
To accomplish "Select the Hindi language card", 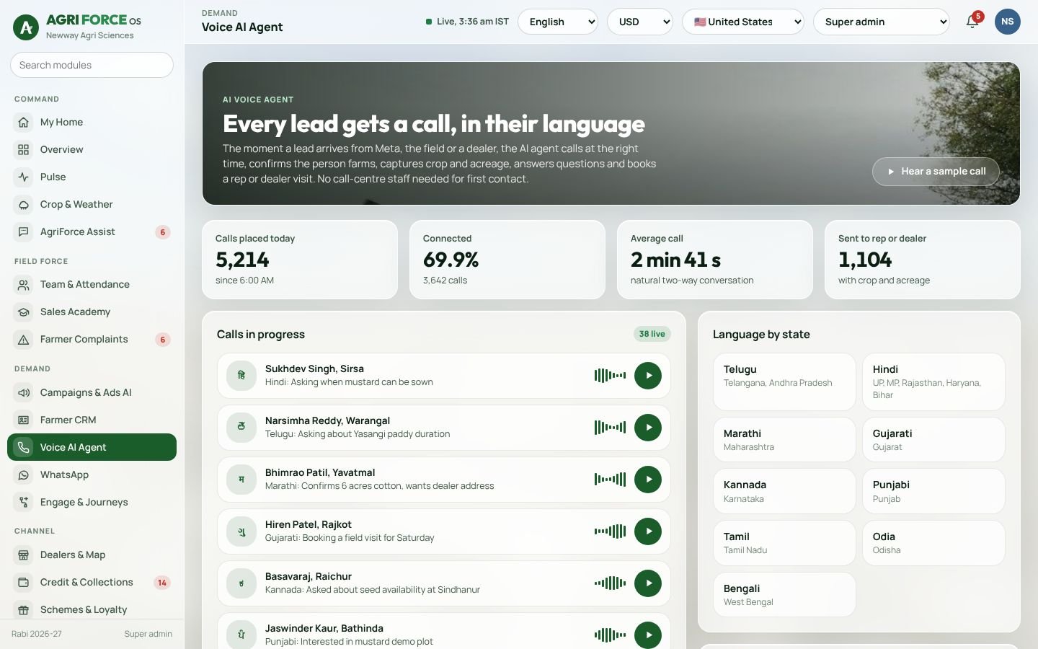I will [933, 381].
